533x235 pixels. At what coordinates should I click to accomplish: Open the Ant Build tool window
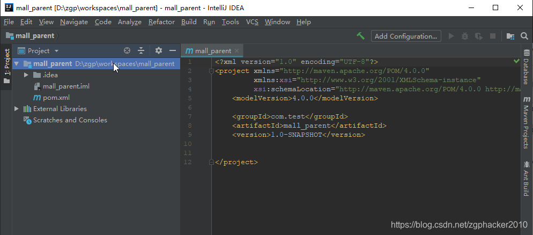[527, 178]
